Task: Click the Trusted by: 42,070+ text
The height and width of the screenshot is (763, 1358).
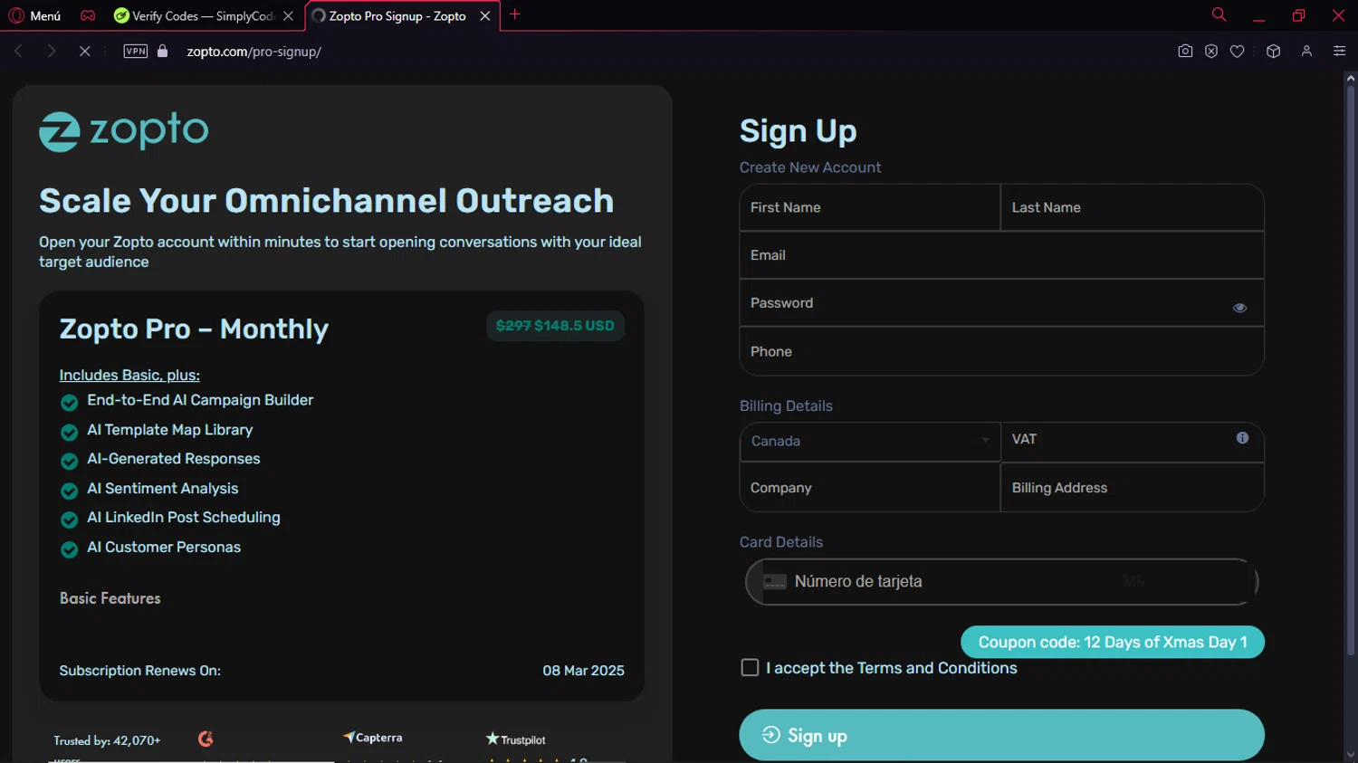Action: pos(107,740)
